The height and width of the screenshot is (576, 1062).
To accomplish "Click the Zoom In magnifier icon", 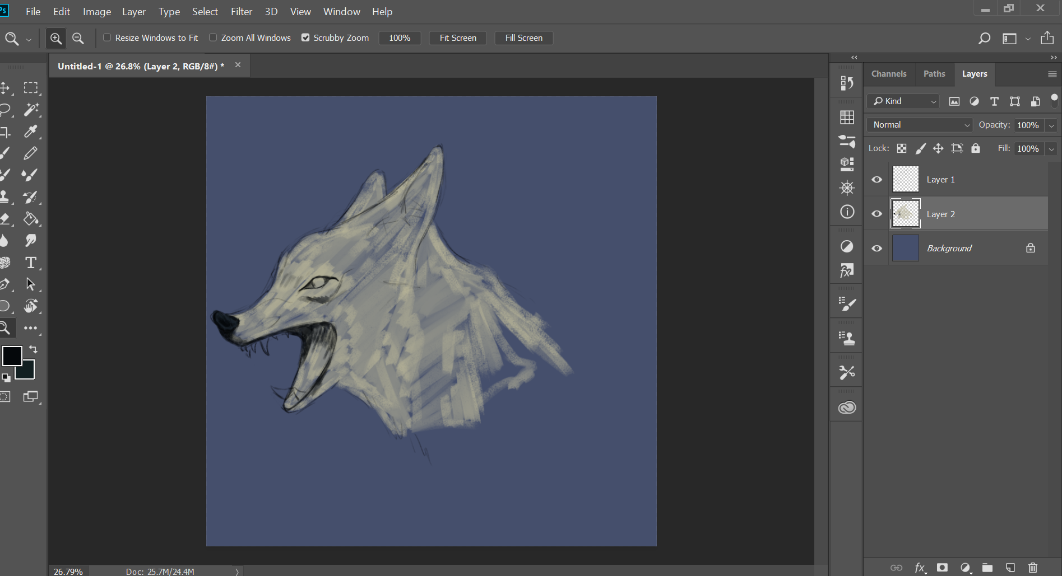I will [56, 38].
